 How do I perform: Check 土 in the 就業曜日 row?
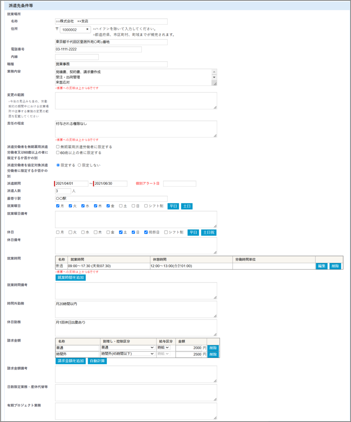coord(121,206)
